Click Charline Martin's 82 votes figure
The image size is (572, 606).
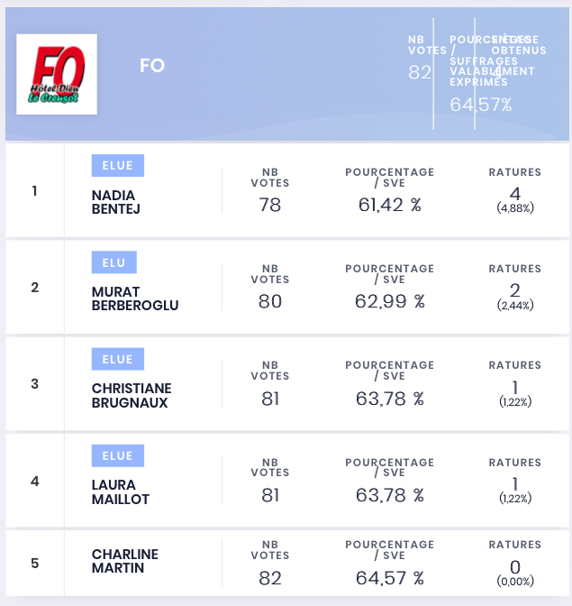click(270, 578)
